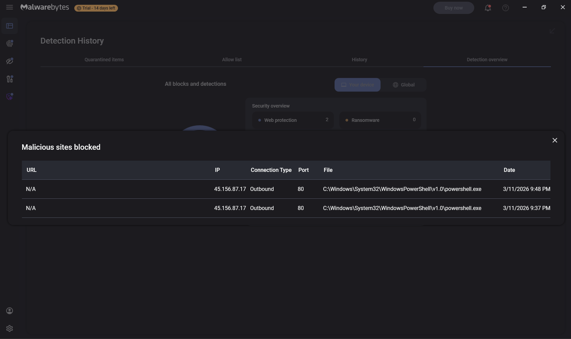
Task: Open the help question mark icon
Action: click(506, 8)
